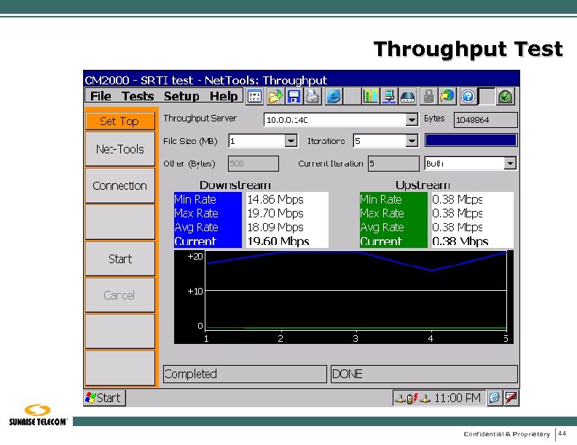577x445 pixels.
Task: Click the printer icon in toolbar
Action: (x=313, y=97)
